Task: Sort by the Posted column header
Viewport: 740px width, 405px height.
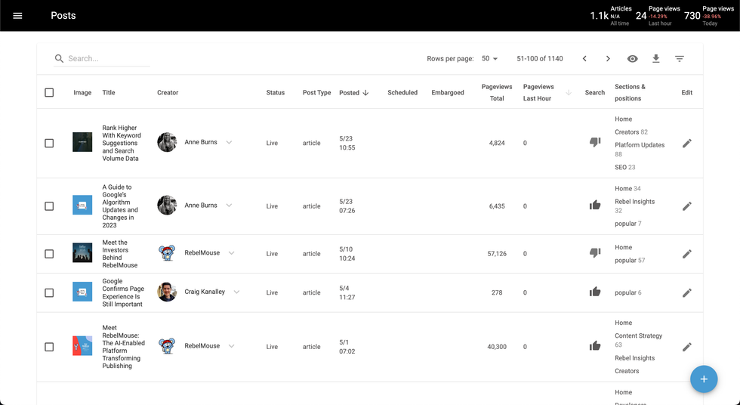Action: pyautogui.click(x=350, y=93)
